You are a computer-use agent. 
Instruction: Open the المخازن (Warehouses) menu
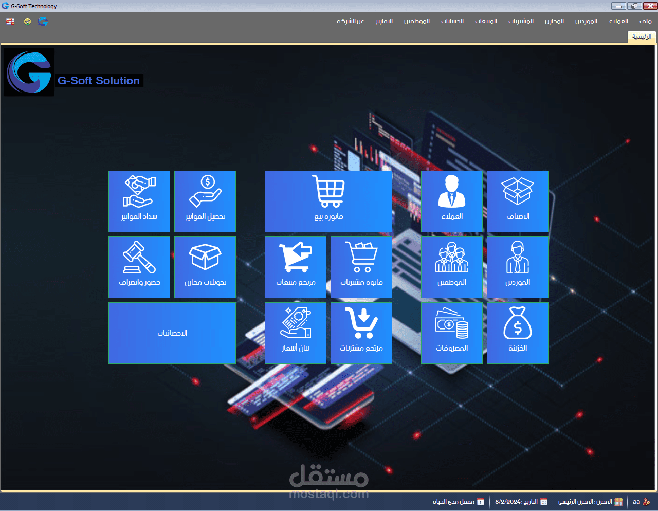554,21
